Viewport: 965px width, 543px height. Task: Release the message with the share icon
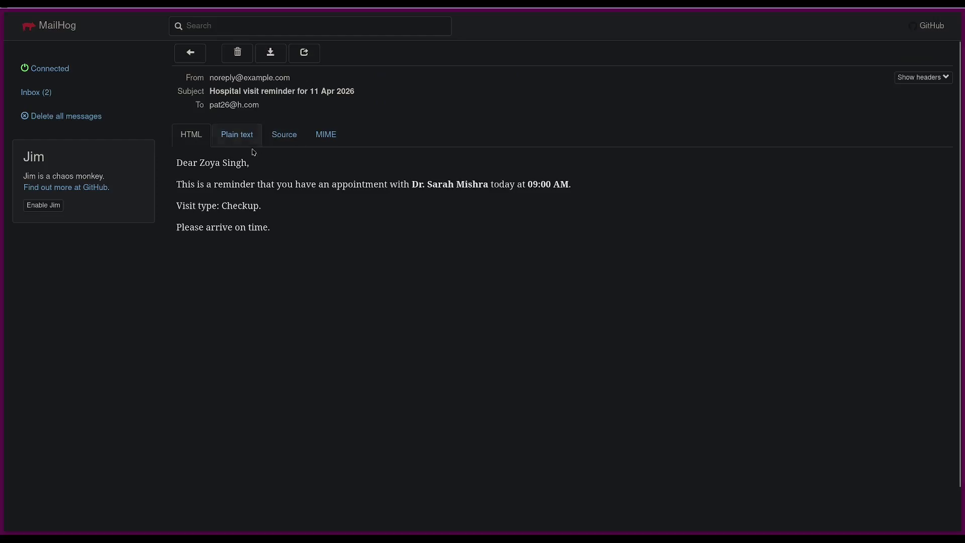[304, 53]
